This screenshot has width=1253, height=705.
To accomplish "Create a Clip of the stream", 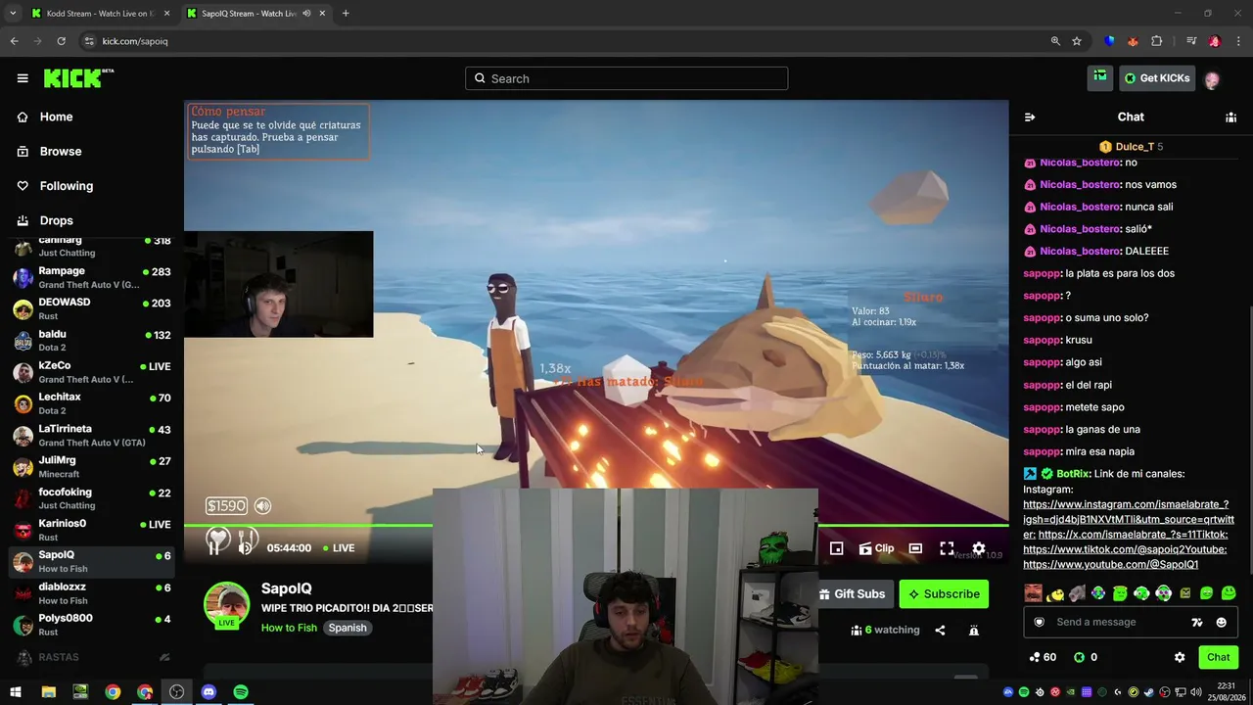I will [x=876, y=548].
